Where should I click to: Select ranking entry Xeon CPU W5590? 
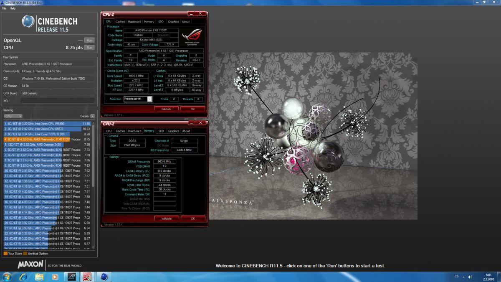tap(47, 124)
